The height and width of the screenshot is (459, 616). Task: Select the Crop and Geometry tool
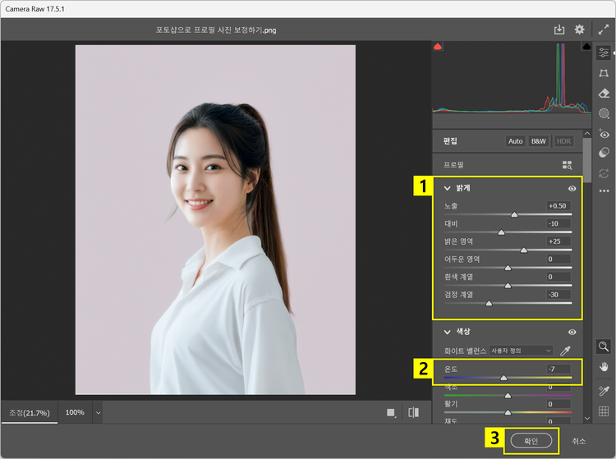pyautogui.click(x=605, y=73)
